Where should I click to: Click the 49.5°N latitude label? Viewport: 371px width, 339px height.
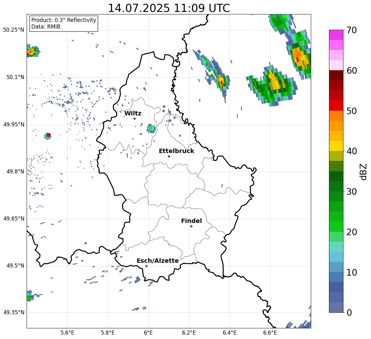click(x=15, y=266)
